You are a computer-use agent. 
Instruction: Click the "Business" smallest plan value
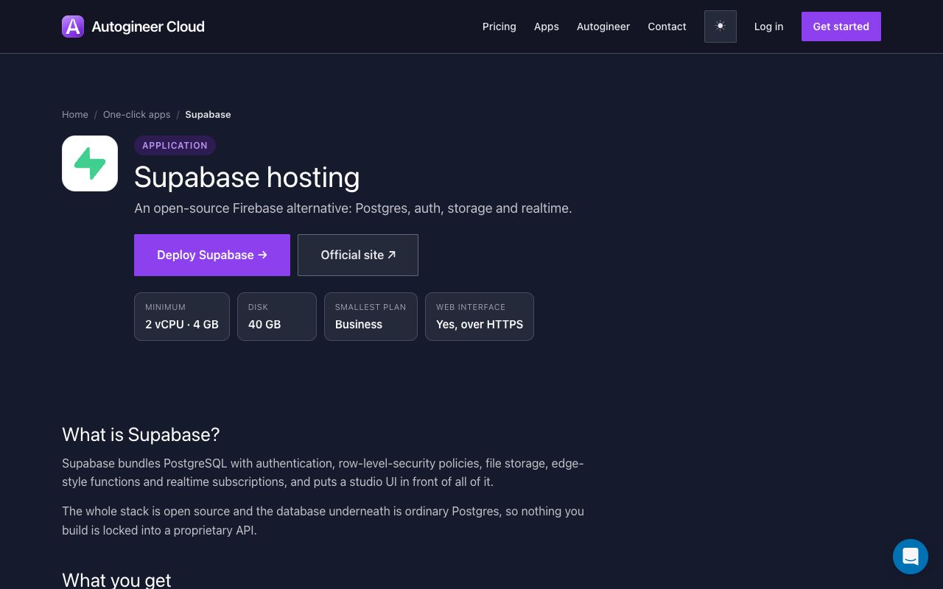[x=359, y=325]
